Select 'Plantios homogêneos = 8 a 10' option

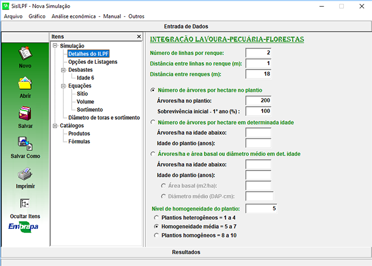tap(157, 234)
